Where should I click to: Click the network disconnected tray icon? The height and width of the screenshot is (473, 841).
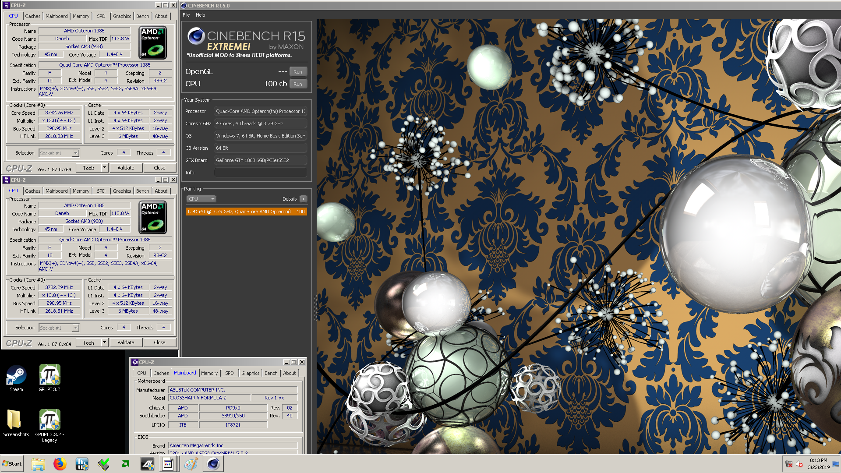(789, 464)
